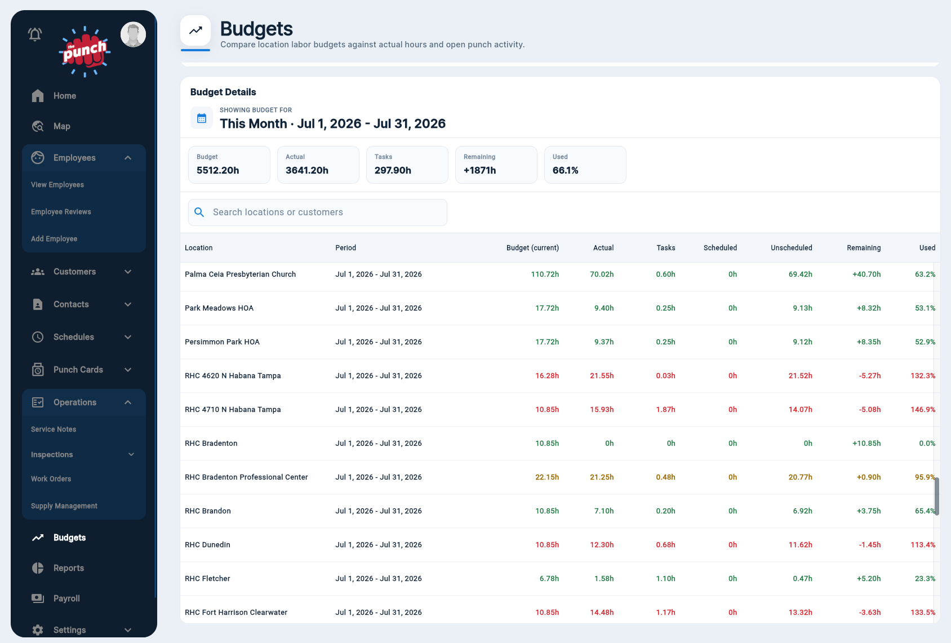
Task: Click the table vertical scrollbar thumb
Action: coord(937,496)
